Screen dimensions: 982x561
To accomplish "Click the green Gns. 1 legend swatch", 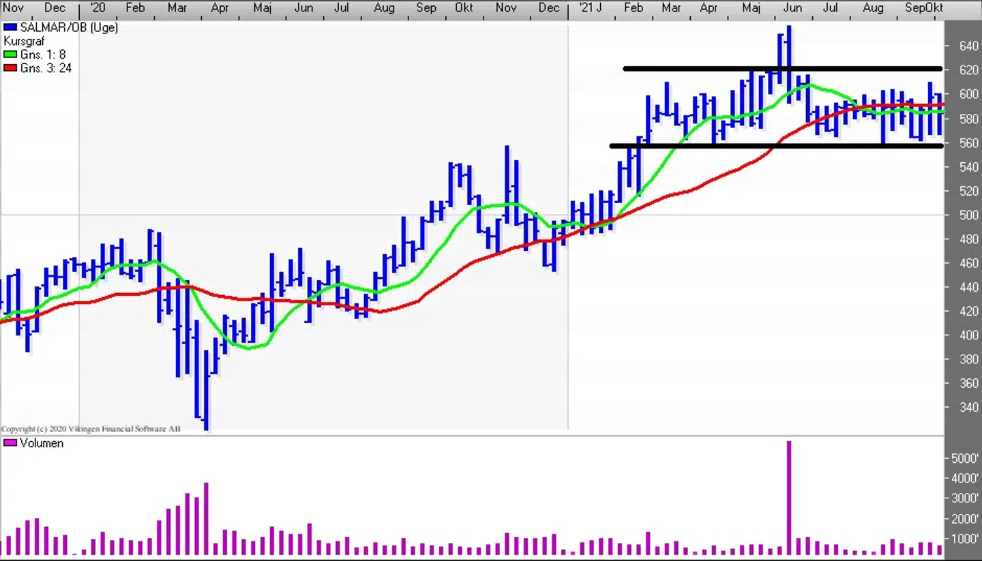I will [x=10, y=55].
